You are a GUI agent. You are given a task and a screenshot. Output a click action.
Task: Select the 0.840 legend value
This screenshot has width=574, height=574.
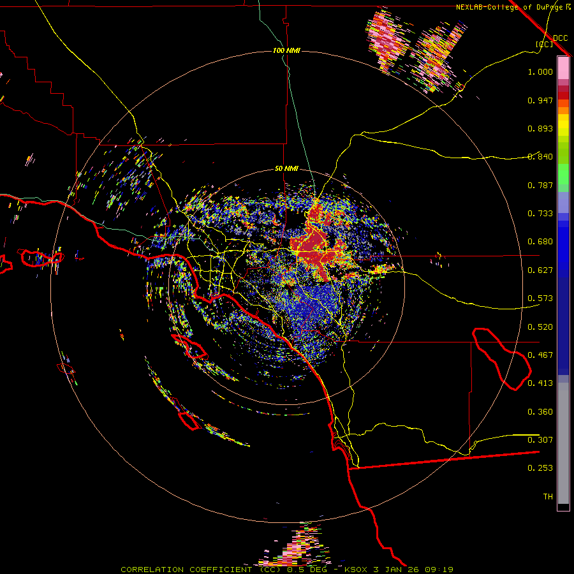540,157
